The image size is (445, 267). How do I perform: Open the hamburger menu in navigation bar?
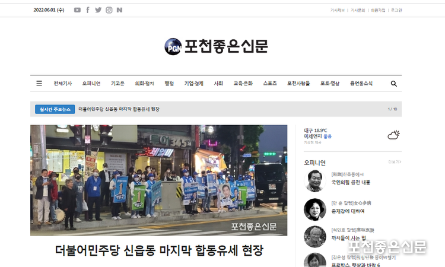[x=39, y=84]
